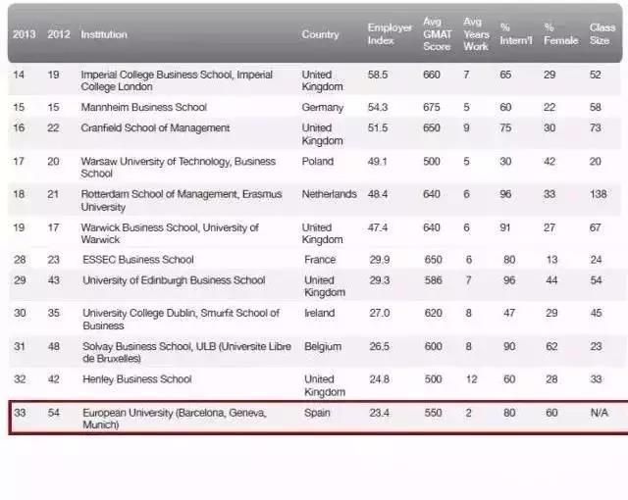Click 2013 rank 14 for Imperial College
Viewport: 628px width, 500px height.
[x=19, y=75]
